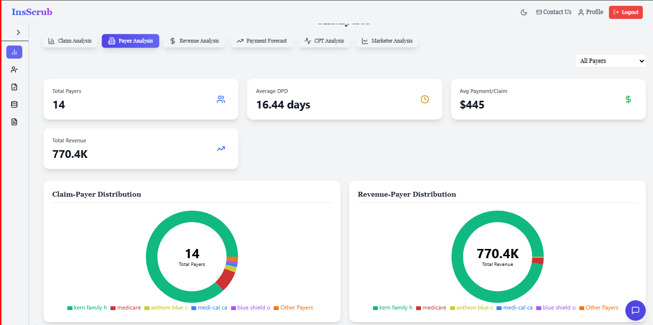Screen dimensions: 653x325
Task: Toggle Other Payers legend in Revenue-Payer chart
Action: [x=598, y=308]
